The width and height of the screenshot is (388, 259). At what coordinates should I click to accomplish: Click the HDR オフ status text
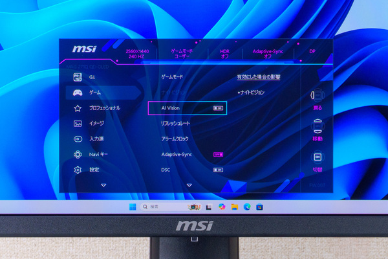tap(224, 54)
